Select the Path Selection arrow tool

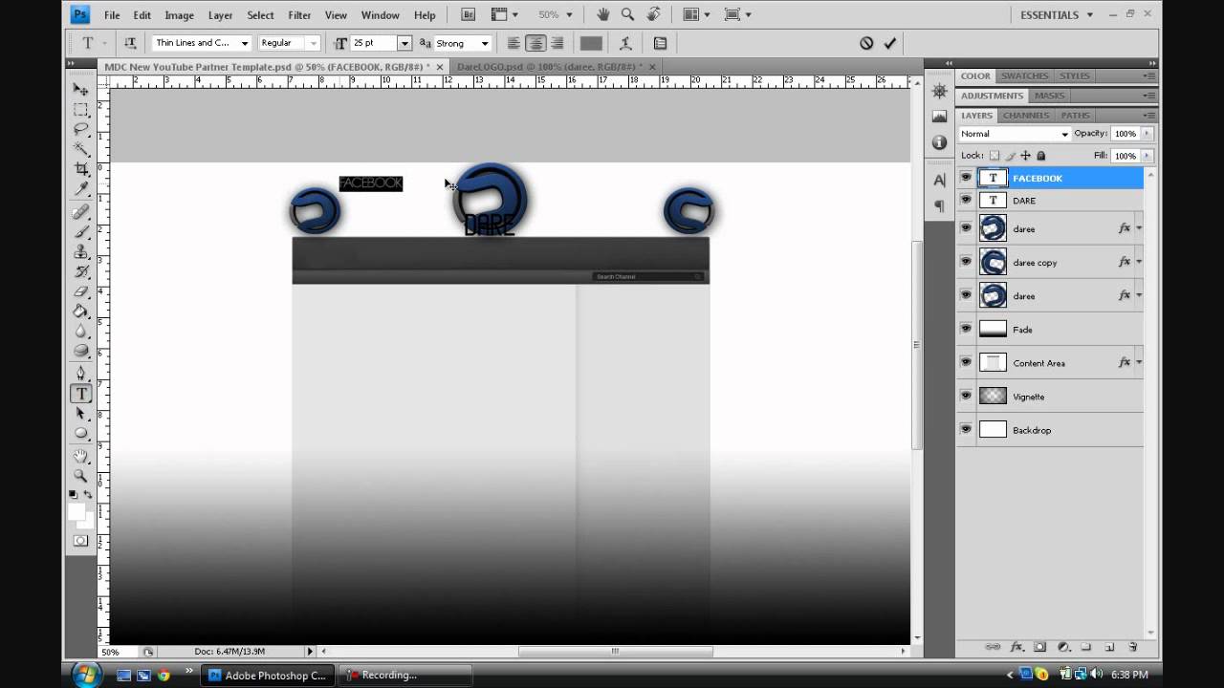pyautogui.click(x=81, y=414)
